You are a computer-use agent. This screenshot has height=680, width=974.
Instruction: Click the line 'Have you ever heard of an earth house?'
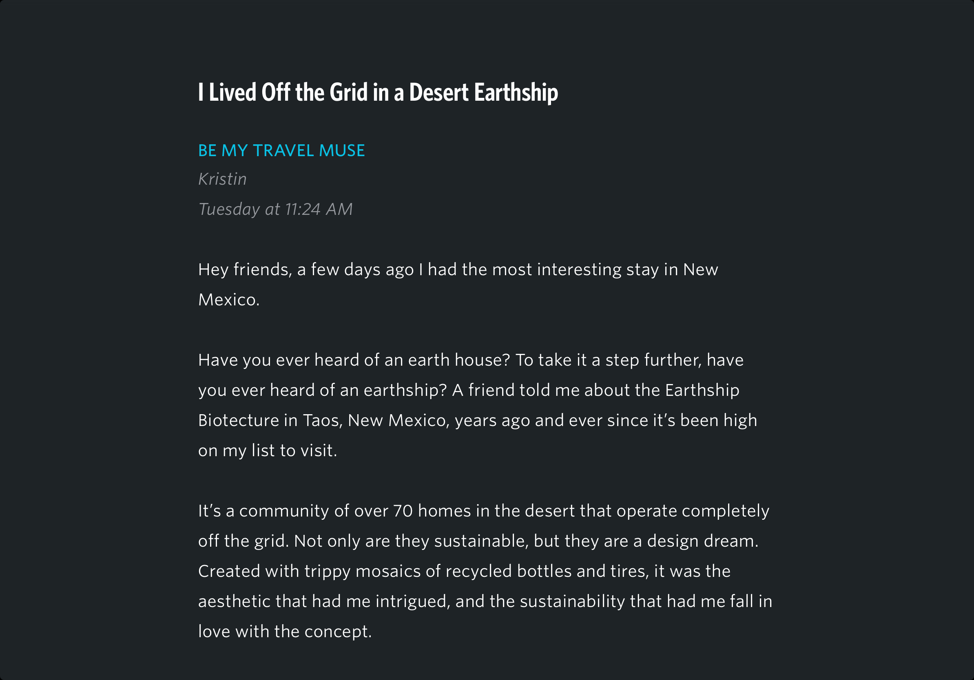(x=471, y=360)
